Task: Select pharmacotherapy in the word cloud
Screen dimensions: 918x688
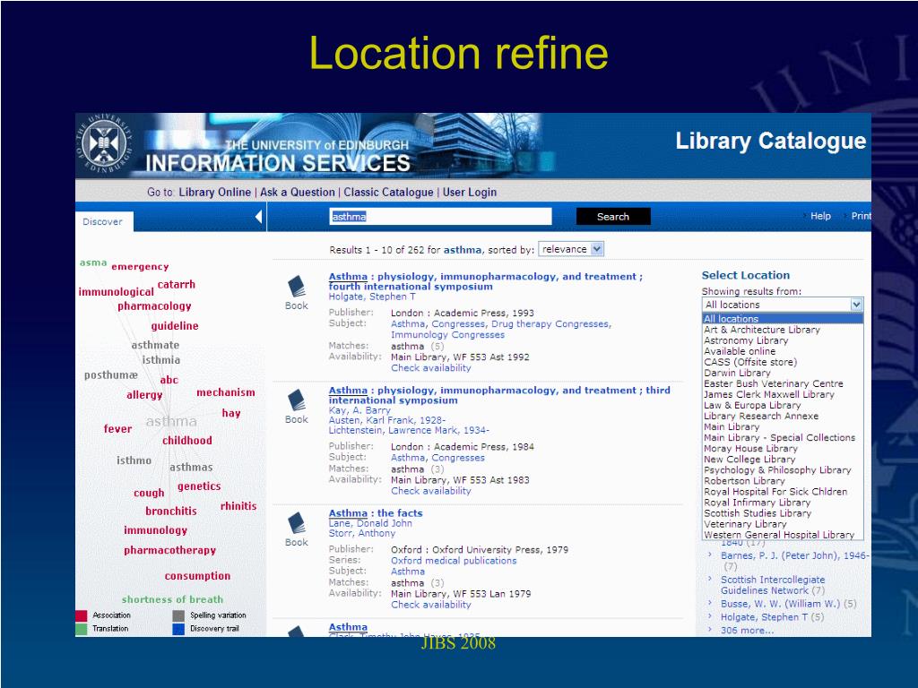Action: (x=169, y=551)
